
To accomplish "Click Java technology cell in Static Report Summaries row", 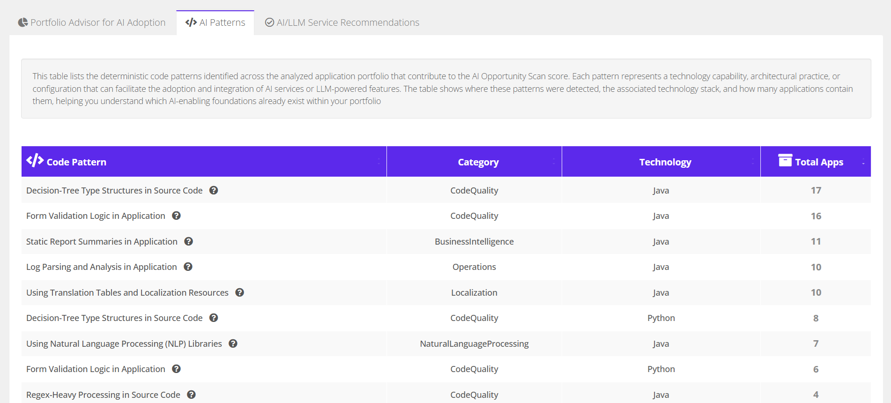I will [x=661, y=241].
